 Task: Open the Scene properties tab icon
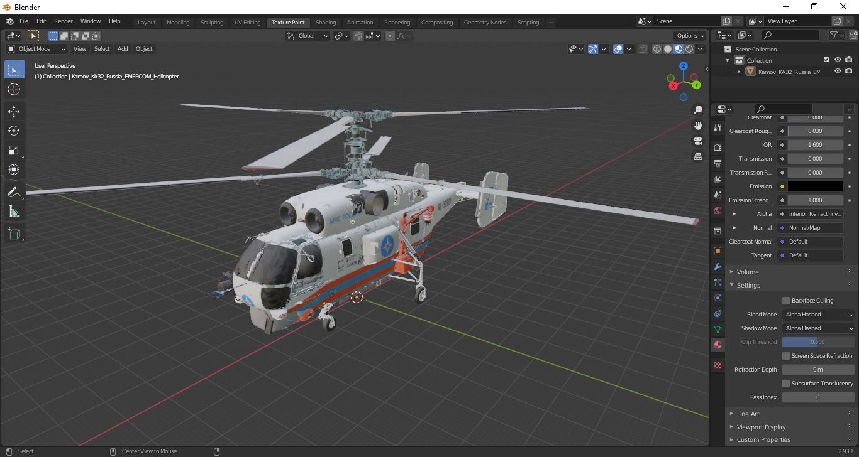tap(718, 195)
